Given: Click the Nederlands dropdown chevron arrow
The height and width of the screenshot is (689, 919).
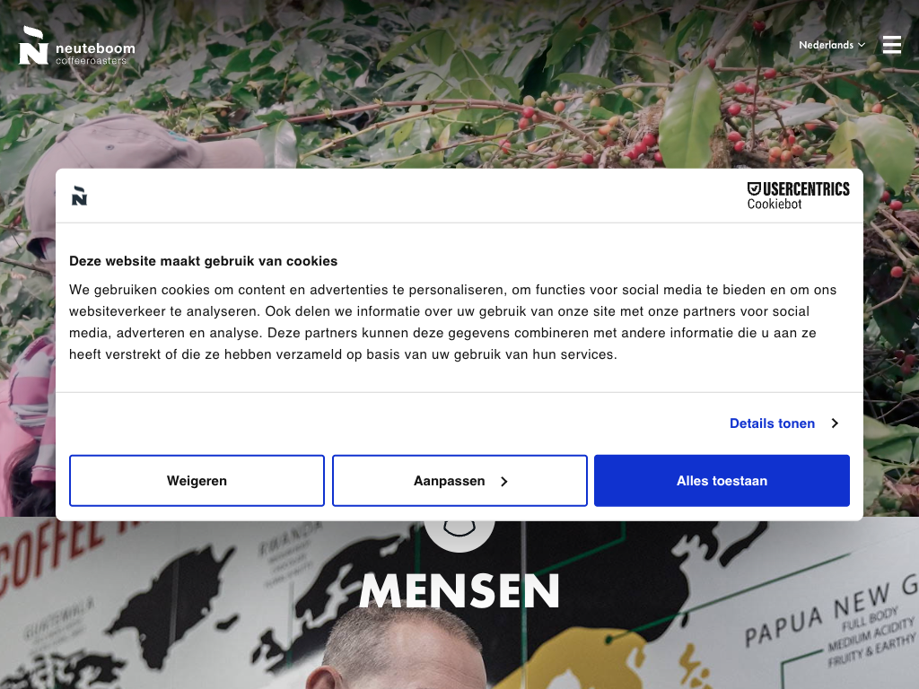Looking at the screenshot, I should point(862,45).
